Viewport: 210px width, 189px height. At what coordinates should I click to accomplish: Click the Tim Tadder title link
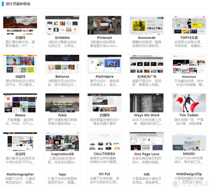point(189,115)
